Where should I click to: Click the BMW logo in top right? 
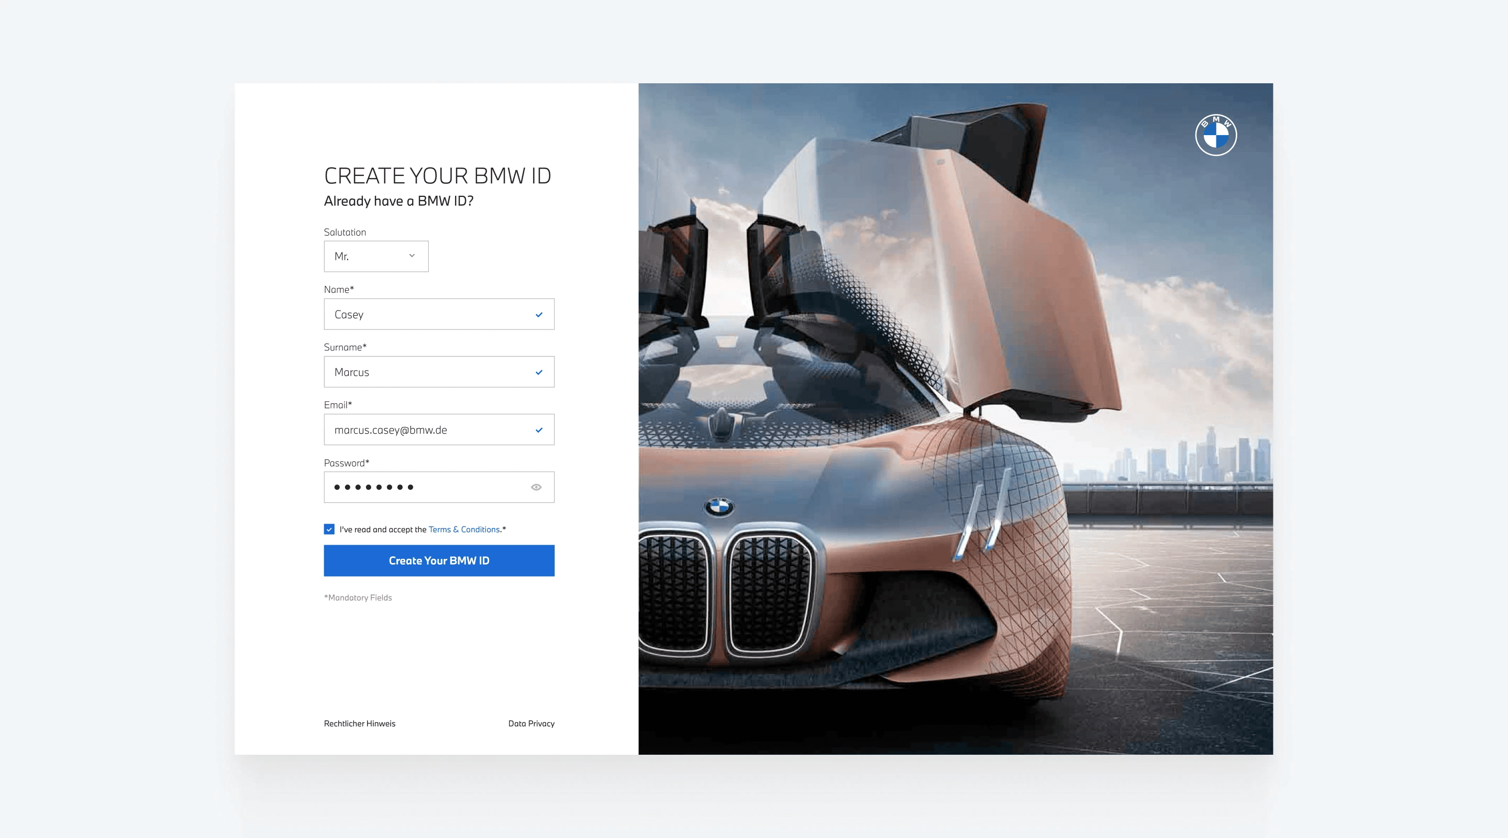(x=1215, y=135)
